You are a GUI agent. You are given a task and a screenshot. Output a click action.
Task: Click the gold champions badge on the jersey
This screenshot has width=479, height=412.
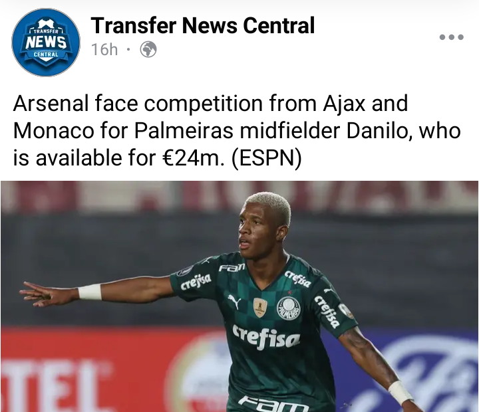pyautogui.click(x=260, y=307)
